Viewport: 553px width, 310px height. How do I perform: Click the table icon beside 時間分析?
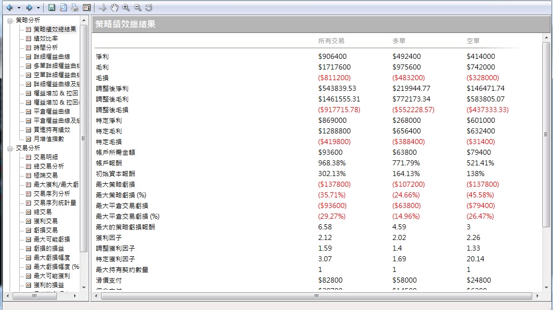click(28, 48)
